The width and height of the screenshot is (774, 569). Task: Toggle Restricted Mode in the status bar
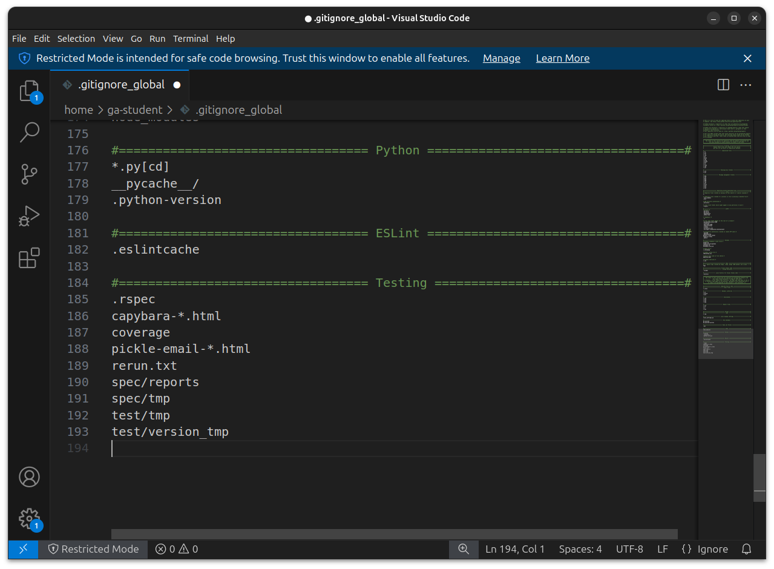coord(94,549)
